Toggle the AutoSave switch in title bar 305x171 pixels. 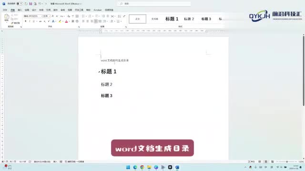point(20,4)
